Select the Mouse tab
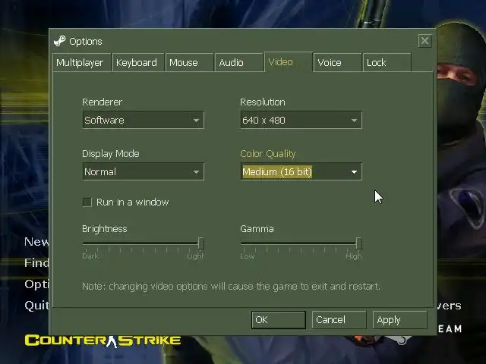Image resolution: width=486 pixels, height=364 pixels. point(189,62)
